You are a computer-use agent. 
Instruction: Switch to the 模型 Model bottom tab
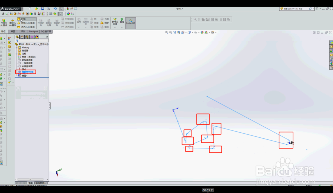pyautogui.click(x=30, y=183)
